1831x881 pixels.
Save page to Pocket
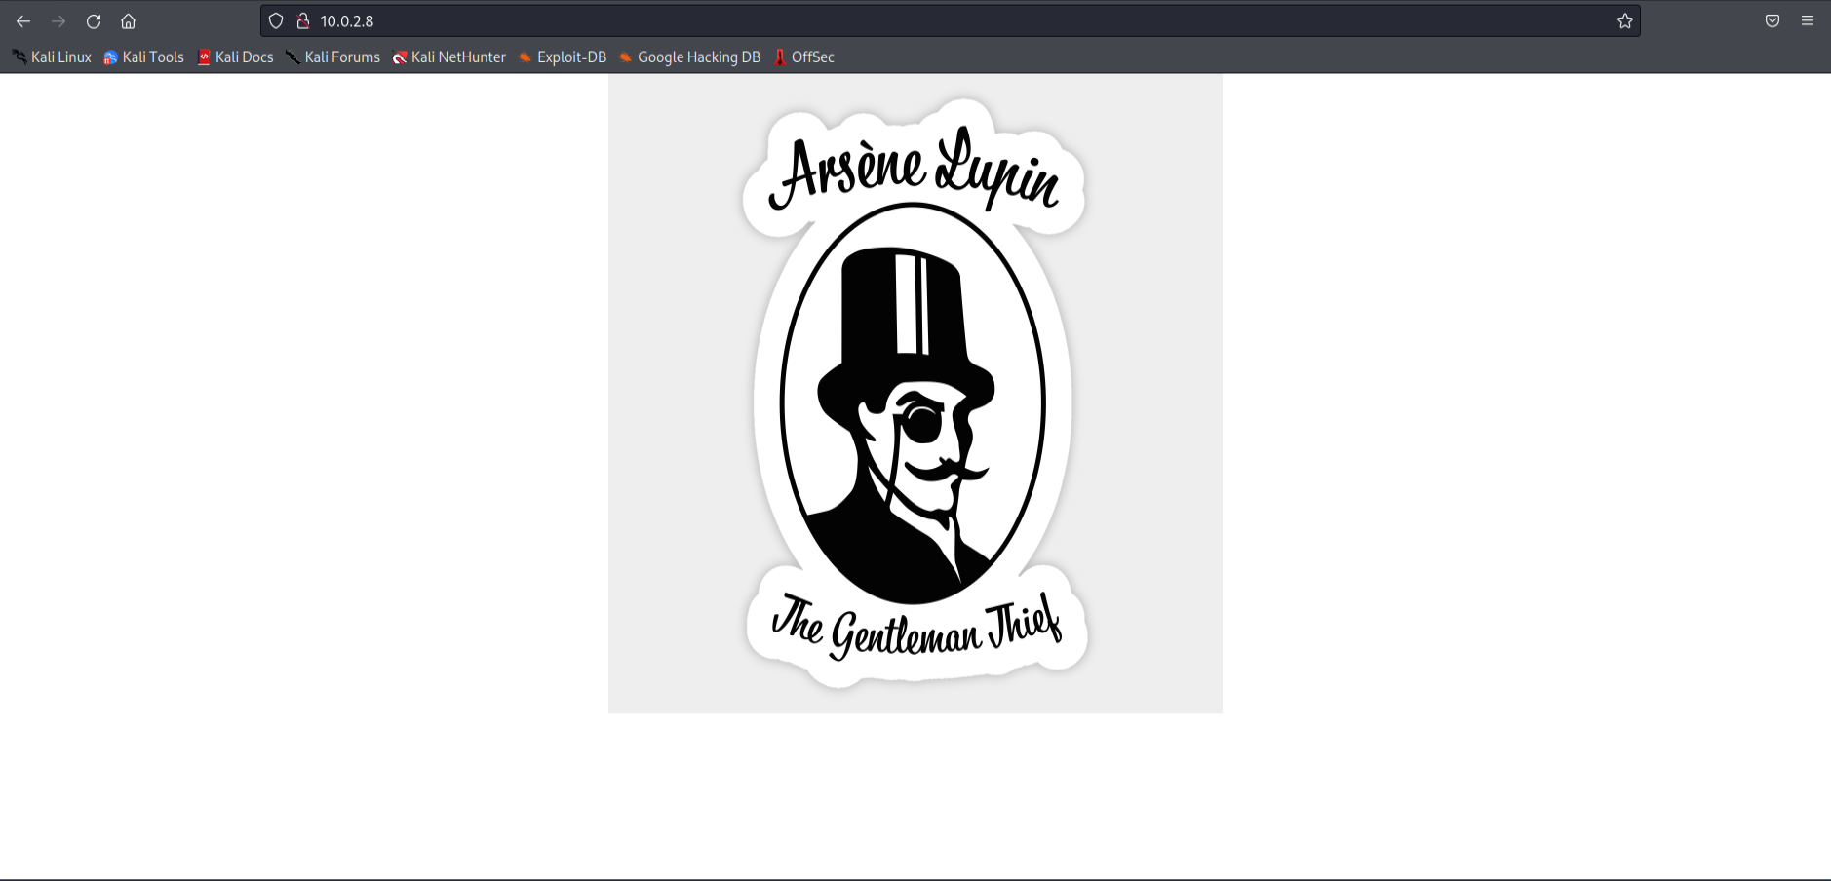[x=1773, y=21]
